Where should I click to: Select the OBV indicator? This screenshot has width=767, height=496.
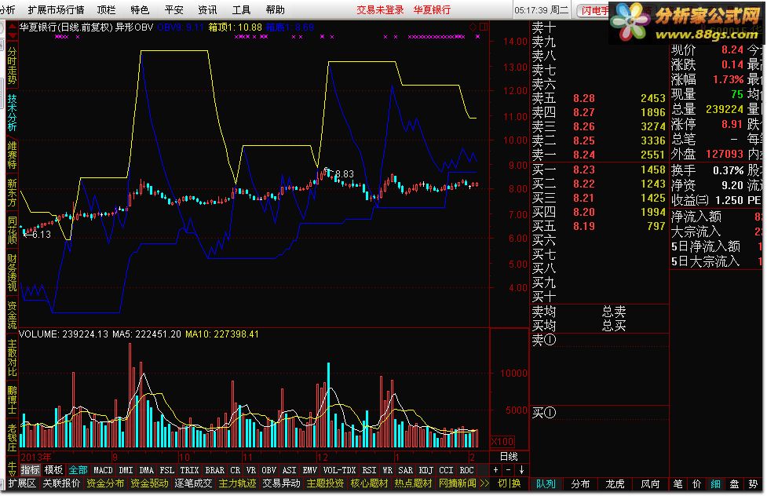268,470
